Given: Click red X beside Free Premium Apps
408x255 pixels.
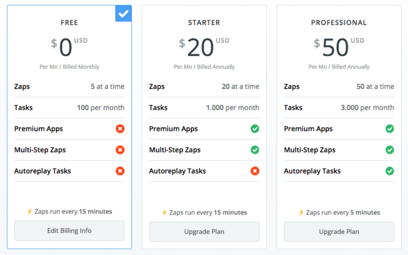Looking at the screenshot, I should pos(120,129).
